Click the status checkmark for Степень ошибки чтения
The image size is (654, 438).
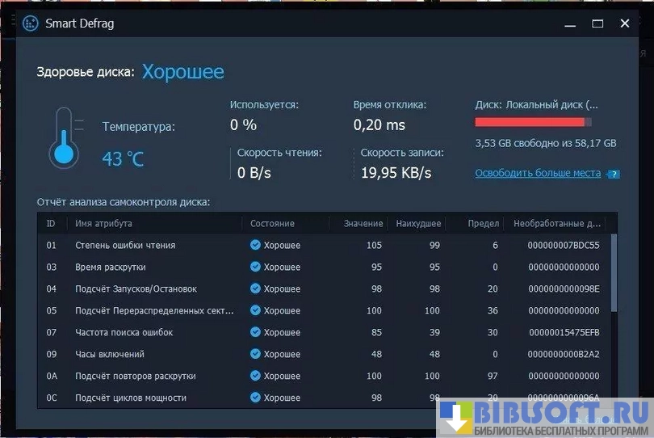click(255, 245)
